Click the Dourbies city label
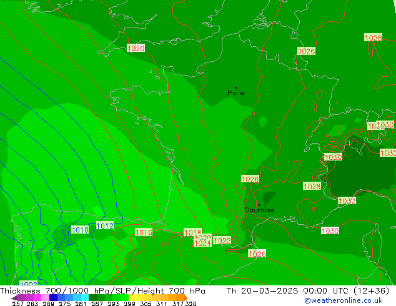 259,210
